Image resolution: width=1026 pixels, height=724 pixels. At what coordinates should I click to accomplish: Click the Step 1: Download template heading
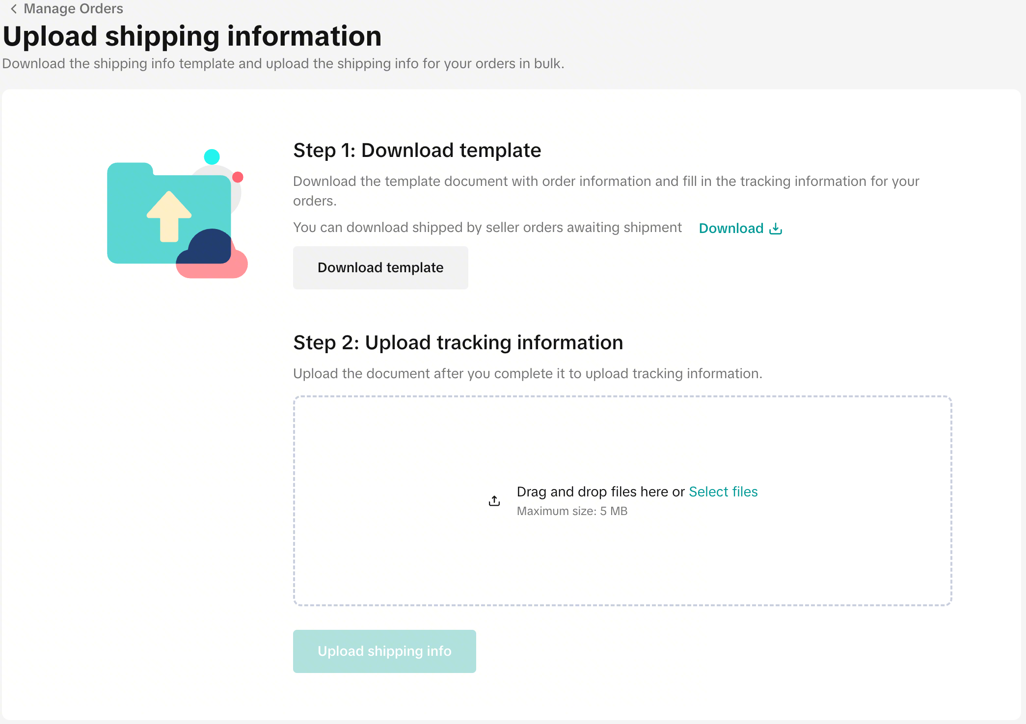417,150
